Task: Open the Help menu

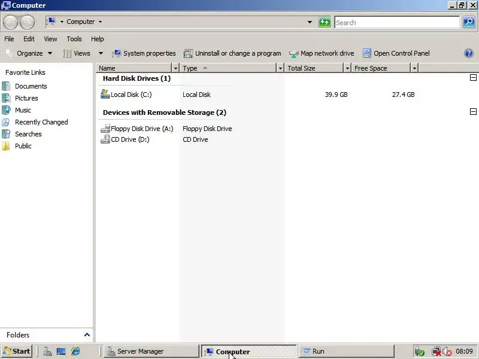Action: coord(98,39)
